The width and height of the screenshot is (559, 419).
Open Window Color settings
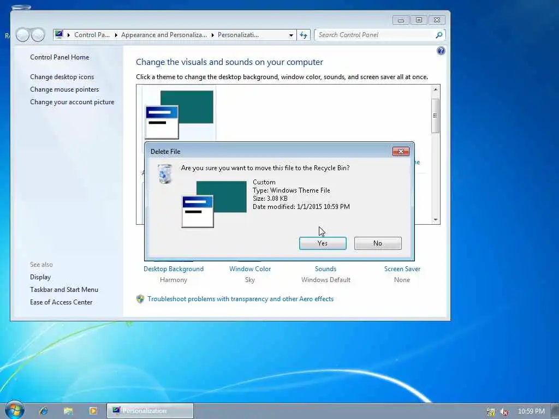coord(250,269)
